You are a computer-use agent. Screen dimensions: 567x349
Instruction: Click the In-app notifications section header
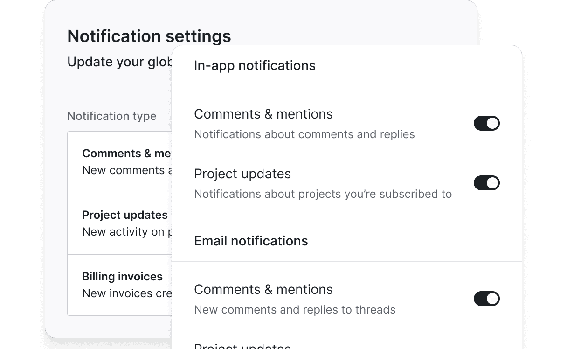tap(255, 65)
